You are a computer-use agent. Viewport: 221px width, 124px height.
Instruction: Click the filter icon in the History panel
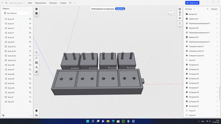tap(207, 9)
